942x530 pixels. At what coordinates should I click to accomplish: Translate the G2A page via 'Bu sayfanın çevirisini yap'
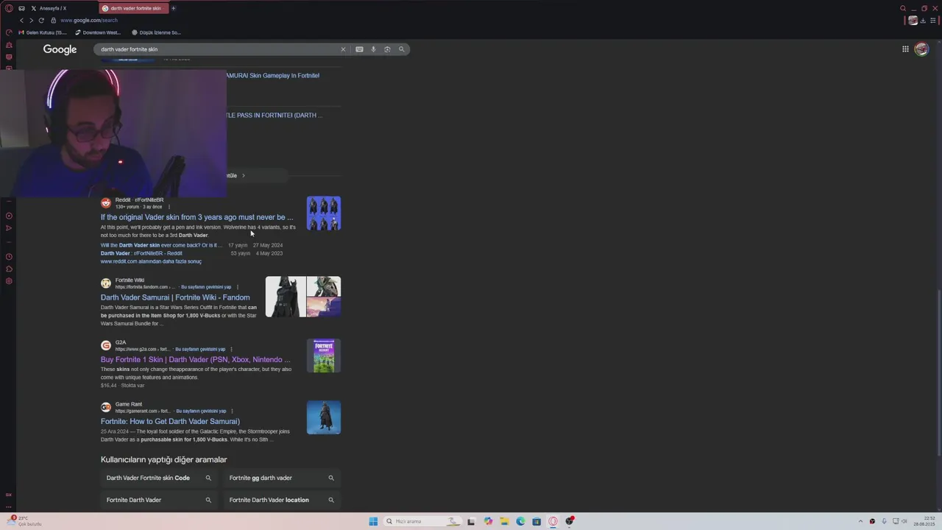200,349
